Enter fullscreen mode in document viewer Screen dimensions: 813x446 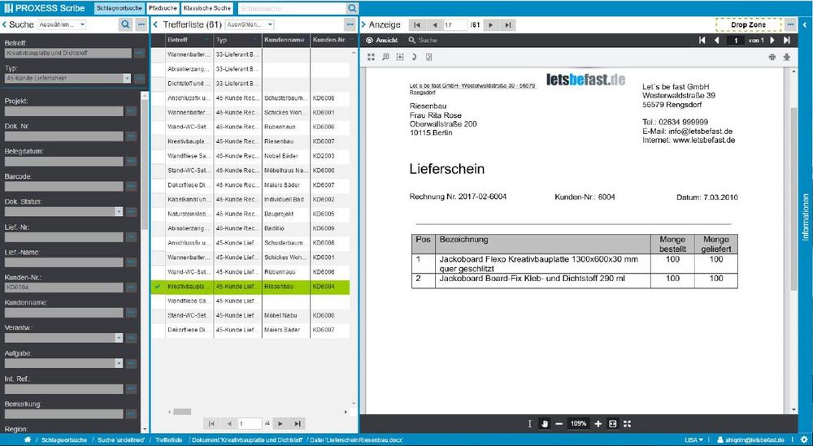tap(627, 424)
